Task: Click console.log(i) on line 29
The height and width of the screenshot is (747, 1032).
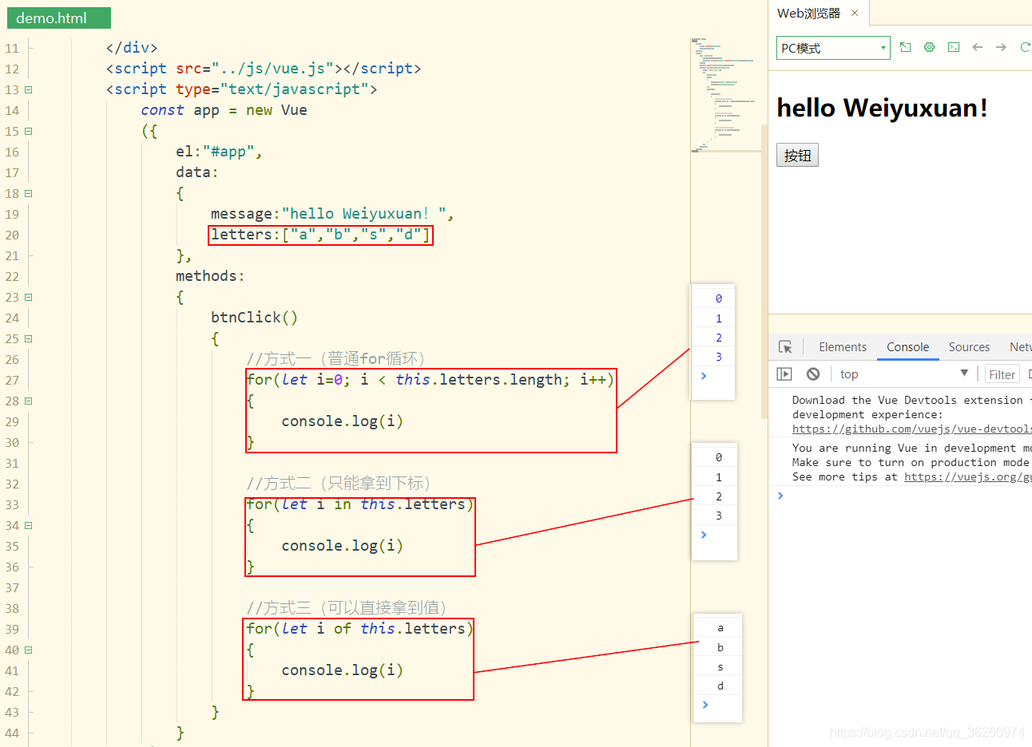Action: pos(342,421)
